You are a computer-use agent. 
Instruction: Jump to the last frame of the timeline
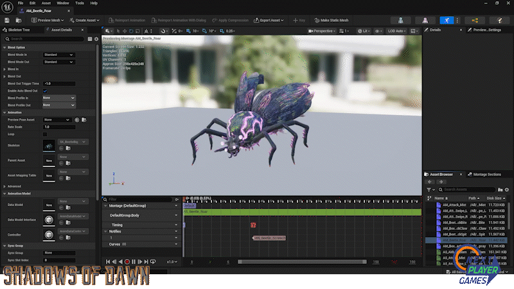[x=146, y=262]
